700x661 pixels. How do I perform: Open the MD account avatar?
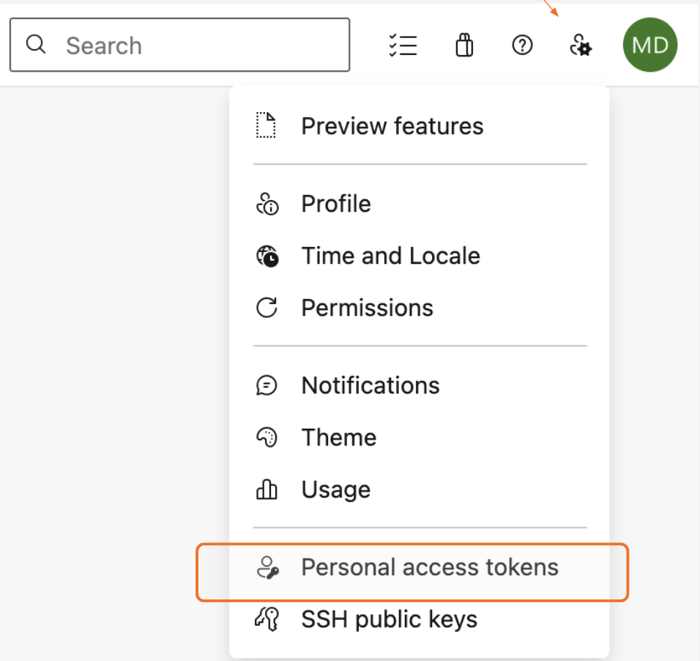[649, 45]
